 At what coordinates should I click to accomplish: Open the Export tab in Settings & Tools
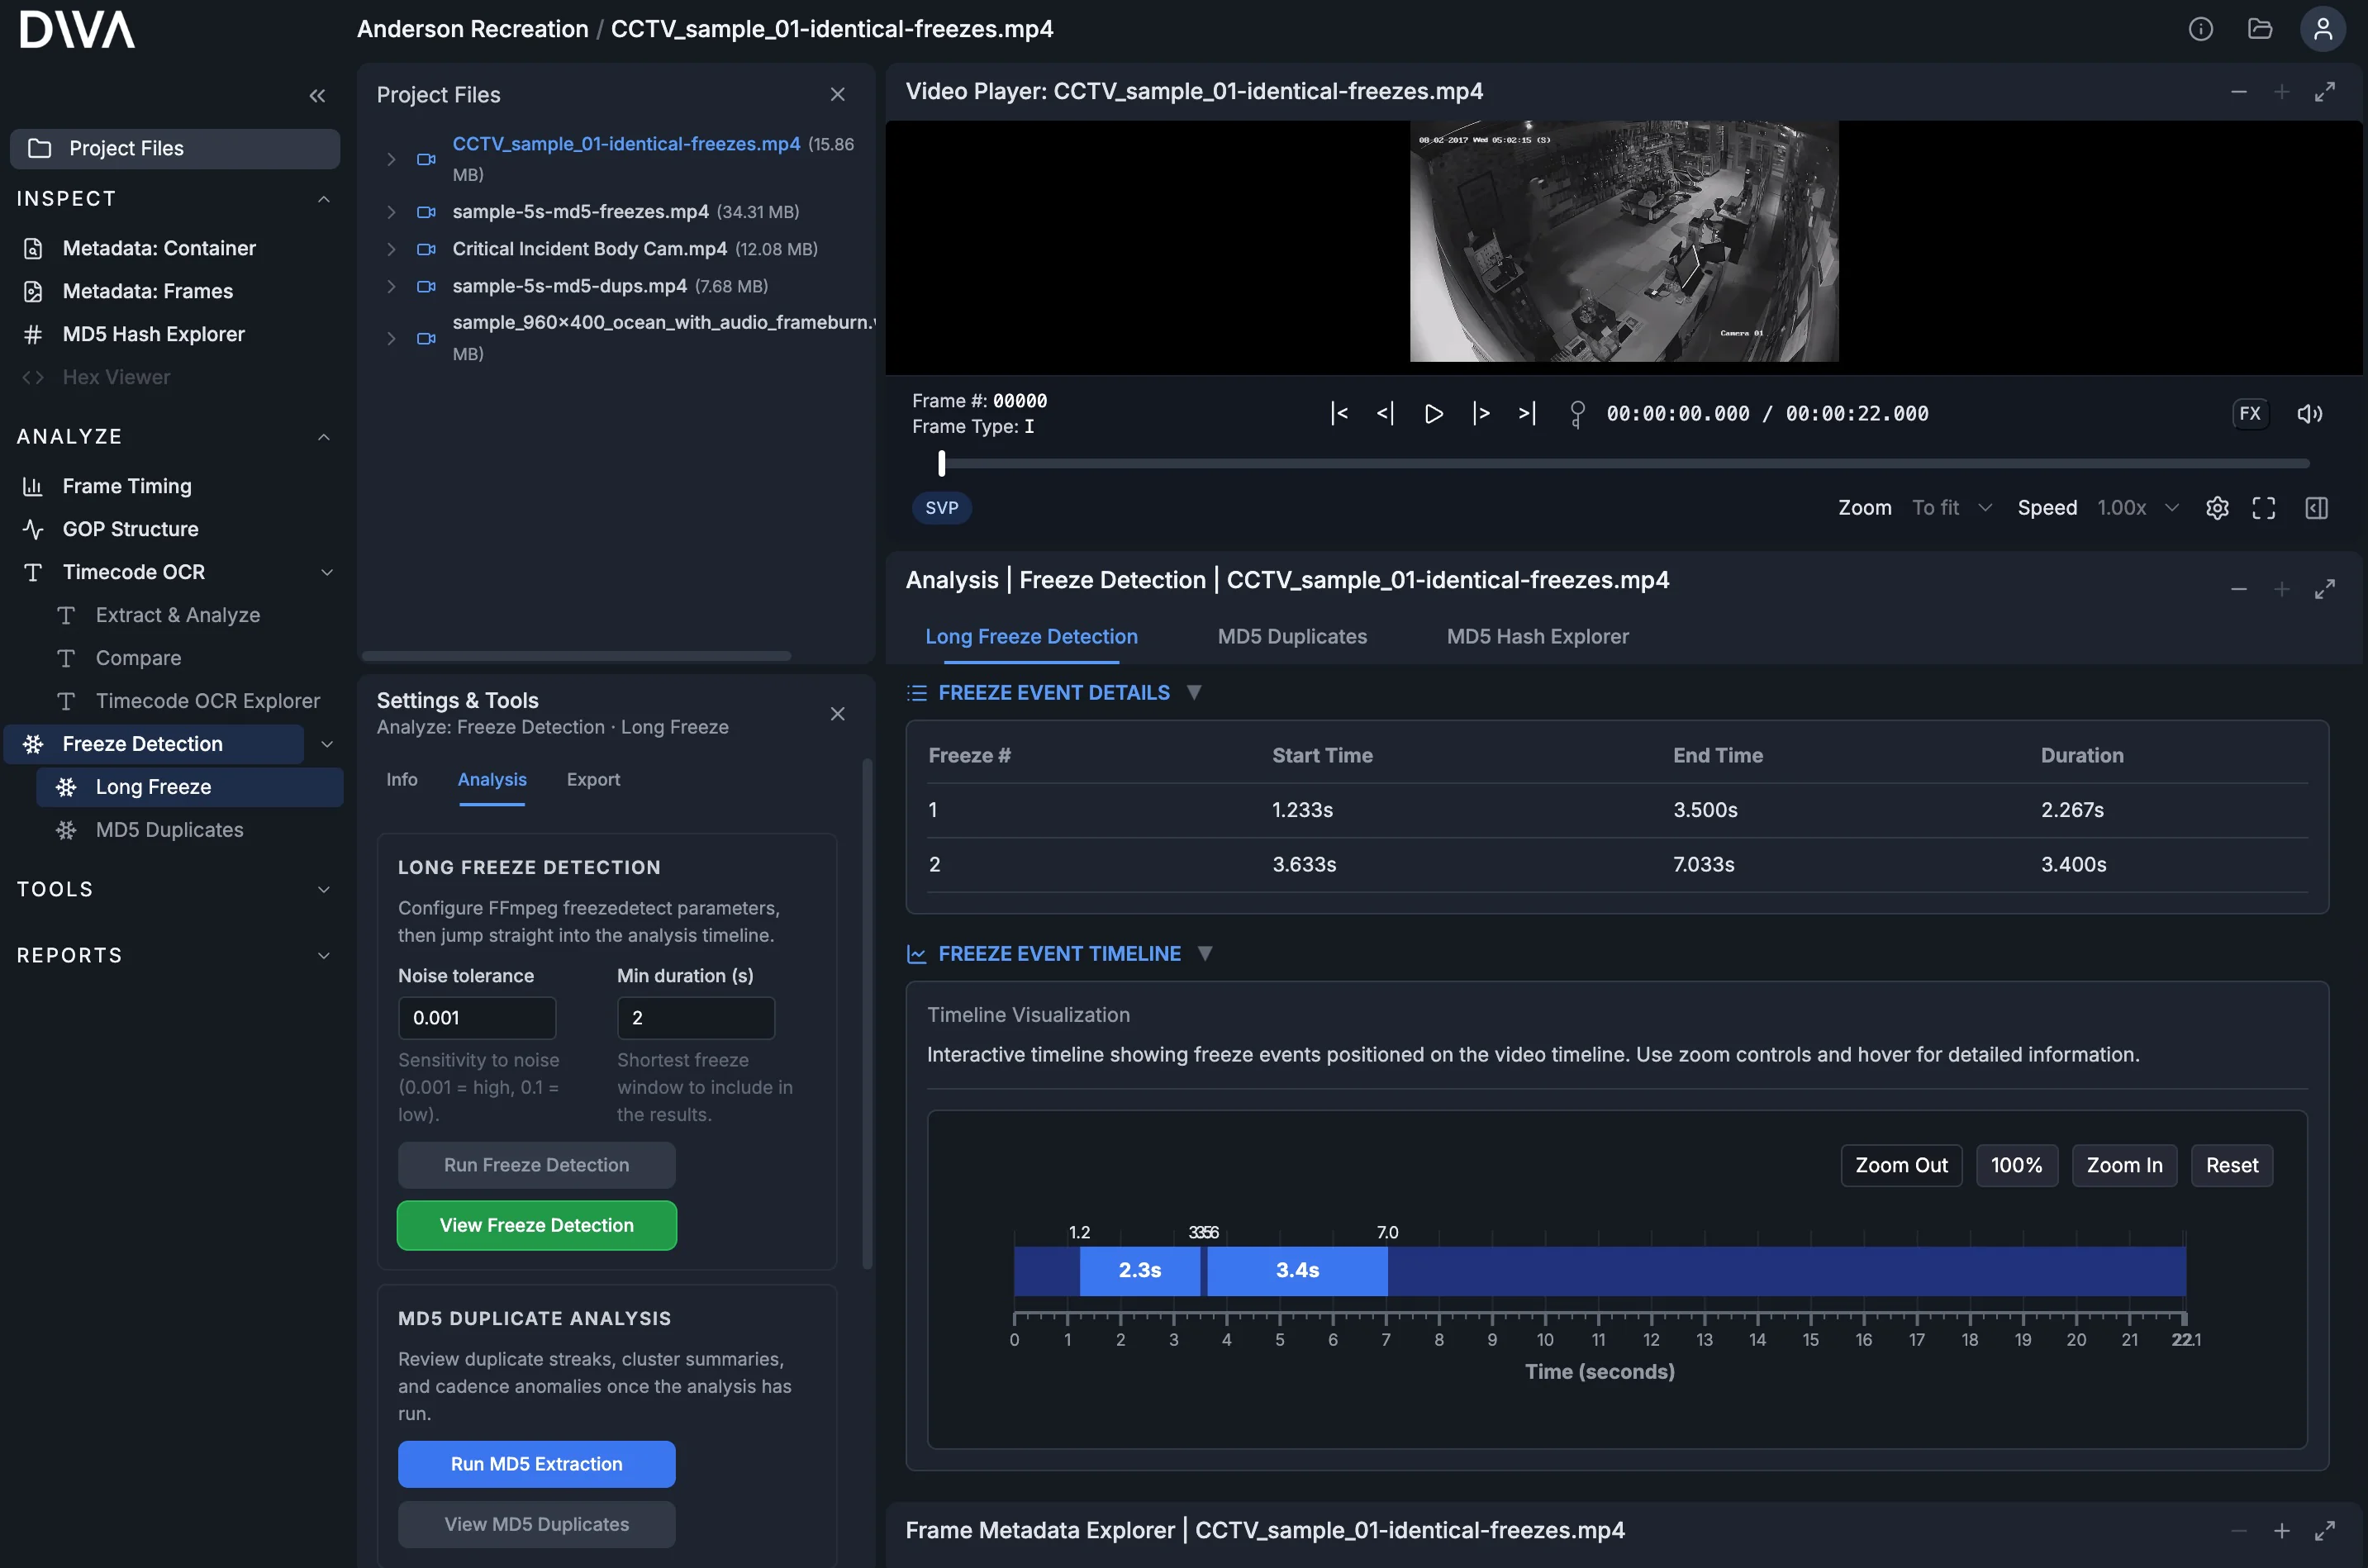pos(593,779)
